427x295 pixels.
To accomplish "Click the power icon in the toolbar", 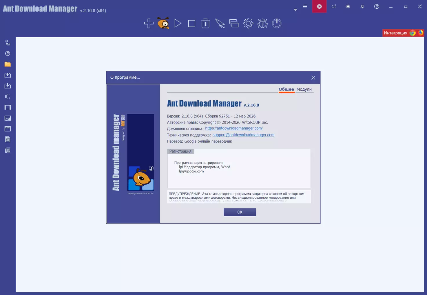I will 277,23.
